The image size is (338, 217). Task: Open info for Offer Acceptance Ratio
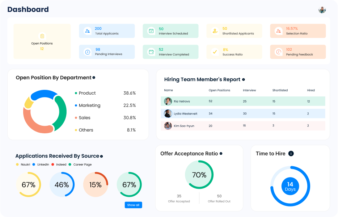(221, 154)
